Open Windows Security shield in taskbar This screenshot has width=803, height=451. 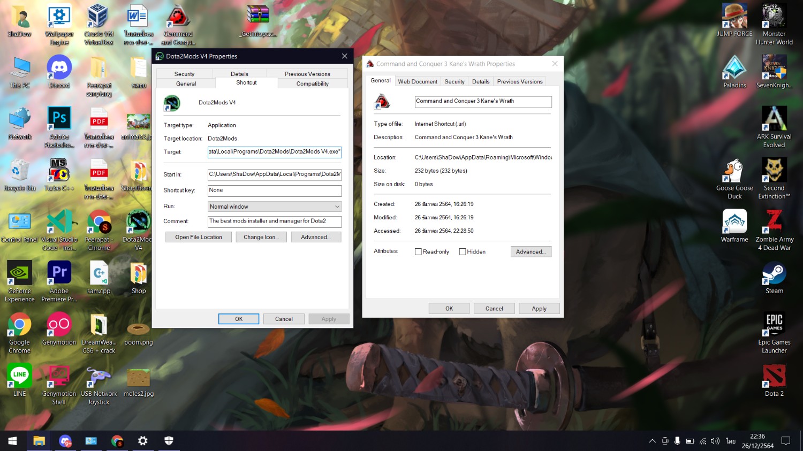169,441
